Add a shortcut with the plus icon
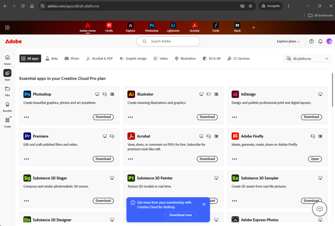335x226 pixels. pos(254,27)
